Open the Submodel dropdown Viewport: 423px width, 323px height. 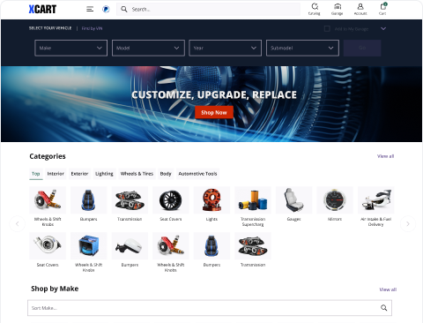pyautogui.click(x=302, y=48)
